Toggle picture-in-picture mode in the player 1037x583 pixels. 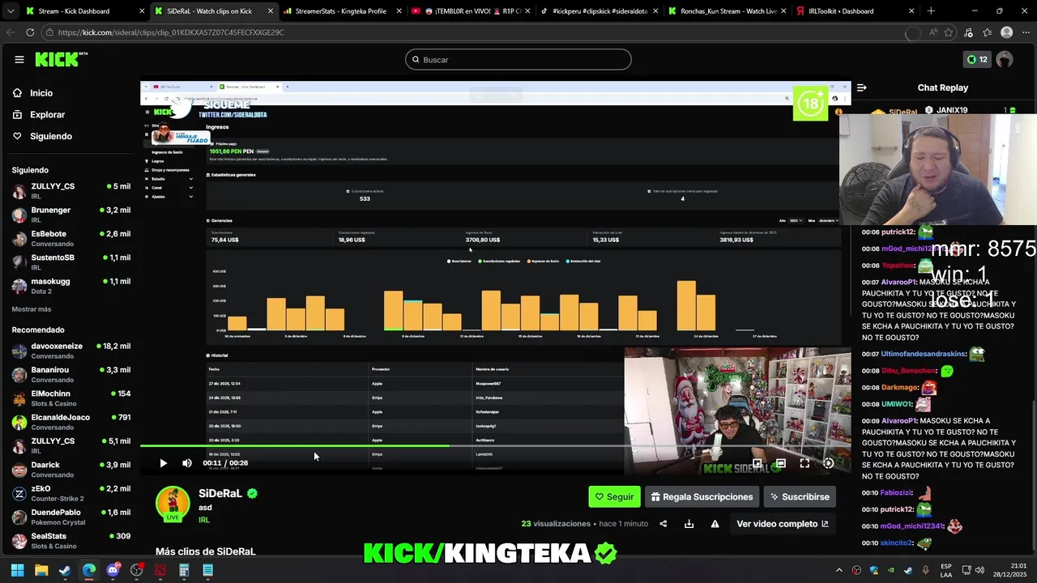click(x=757, y=463)
